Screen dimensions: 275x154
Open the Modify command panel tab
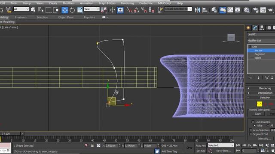tap(255, 27)
